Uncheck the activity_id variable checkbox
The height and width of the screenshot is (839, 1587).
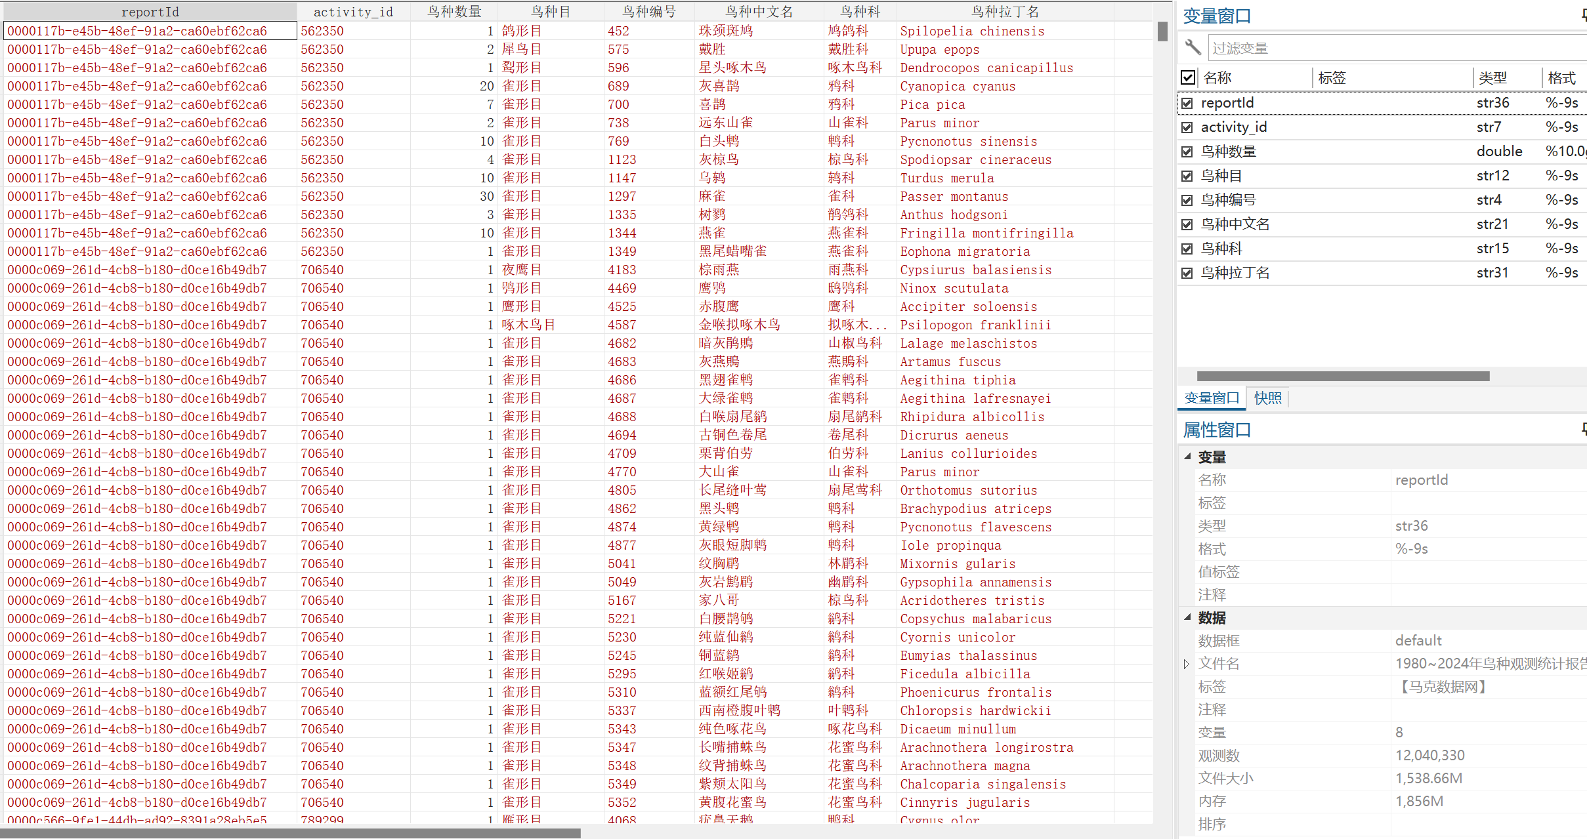pos(1187,127)
